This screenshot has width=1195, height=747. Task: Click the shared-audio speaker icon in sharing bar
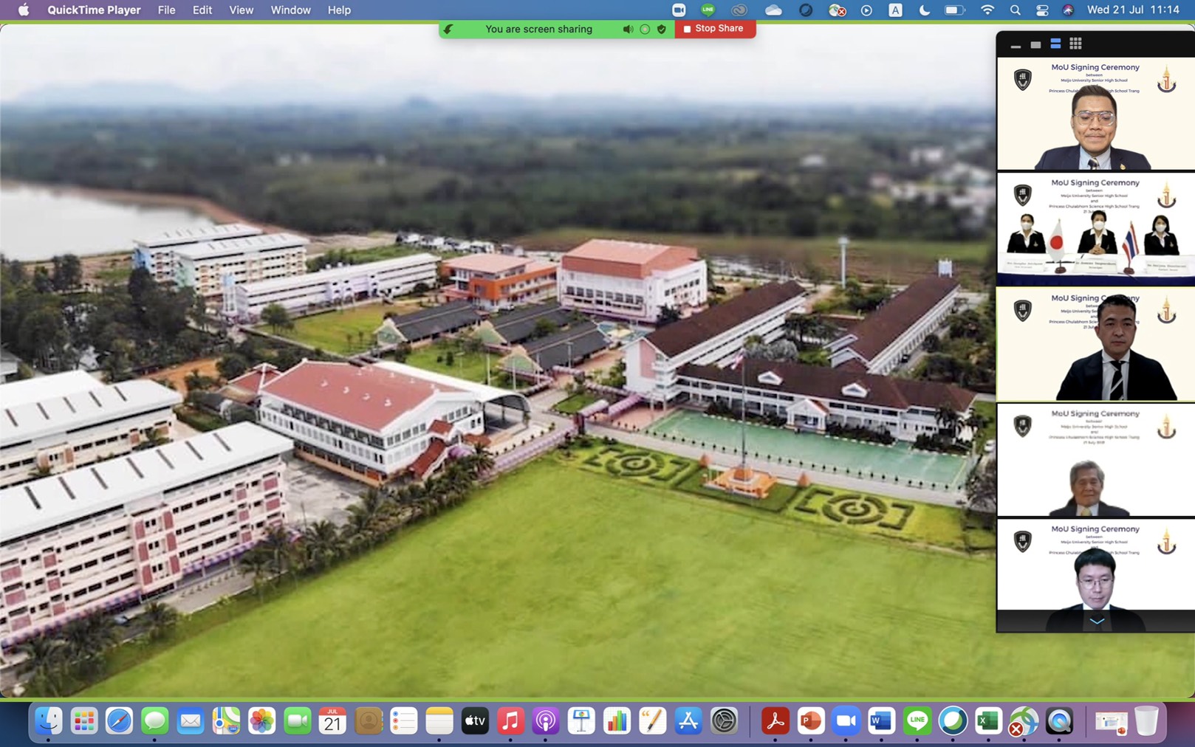click(x=627, y=30)
